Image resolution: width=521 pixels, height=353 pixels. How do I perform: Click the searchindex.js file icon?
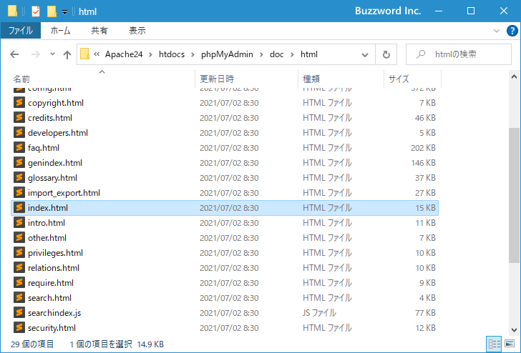[x=19, y=312]
